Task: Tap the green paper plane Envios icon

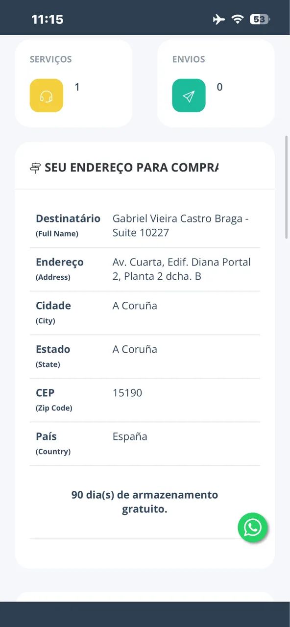Action: (x=189, y=96)
